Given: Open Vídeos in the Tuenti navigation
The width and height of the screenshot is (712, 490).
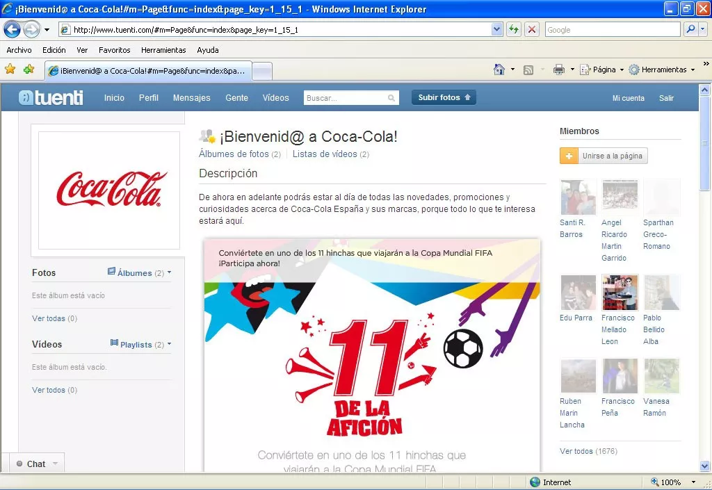Looking at the screenshot, I should (x=275, y=97).
